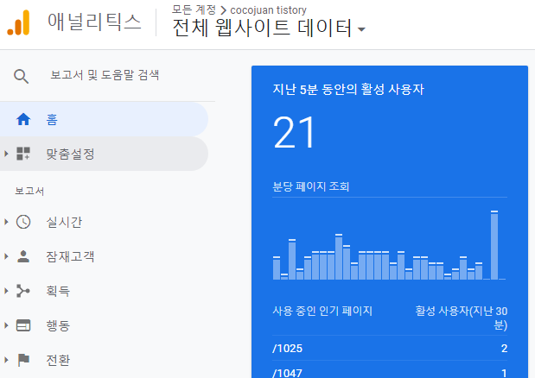The height and width of the screenshot is (378, 535).
Task: Open the 전체 웹사이트 데이터 view dropdown arrow
Action: point(361,29)
